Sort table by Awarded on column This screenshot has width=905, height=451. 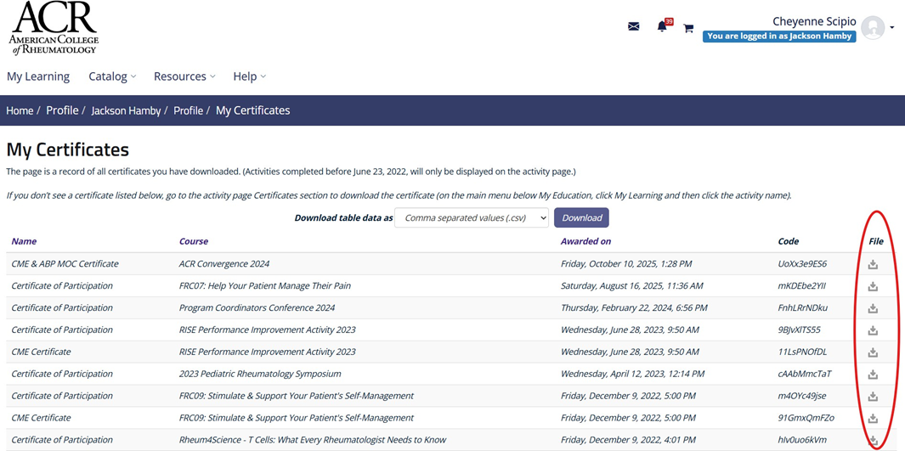click(x=585, y=241)
